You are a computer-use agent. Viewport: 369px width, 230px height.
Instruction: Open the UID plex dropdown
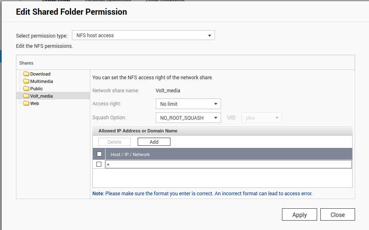point(262,118)
